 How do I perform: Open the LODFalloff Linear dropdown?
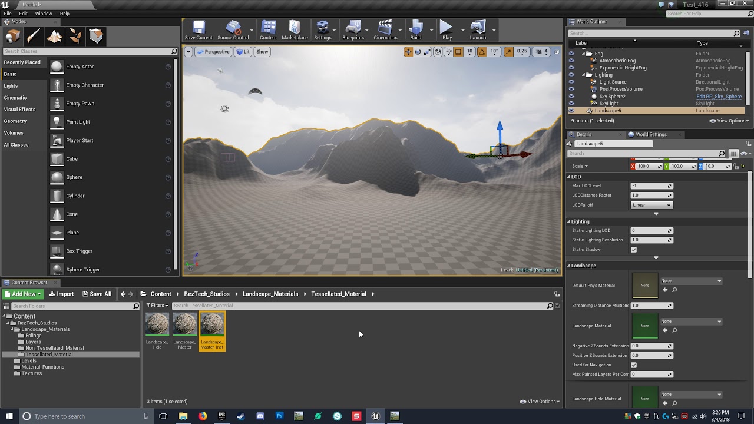click(652, 205)
